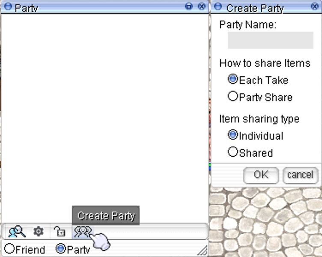Screen dimensions: 322x257
Task: Click the round icon left of Create Party title
Action: pos(218,7)
